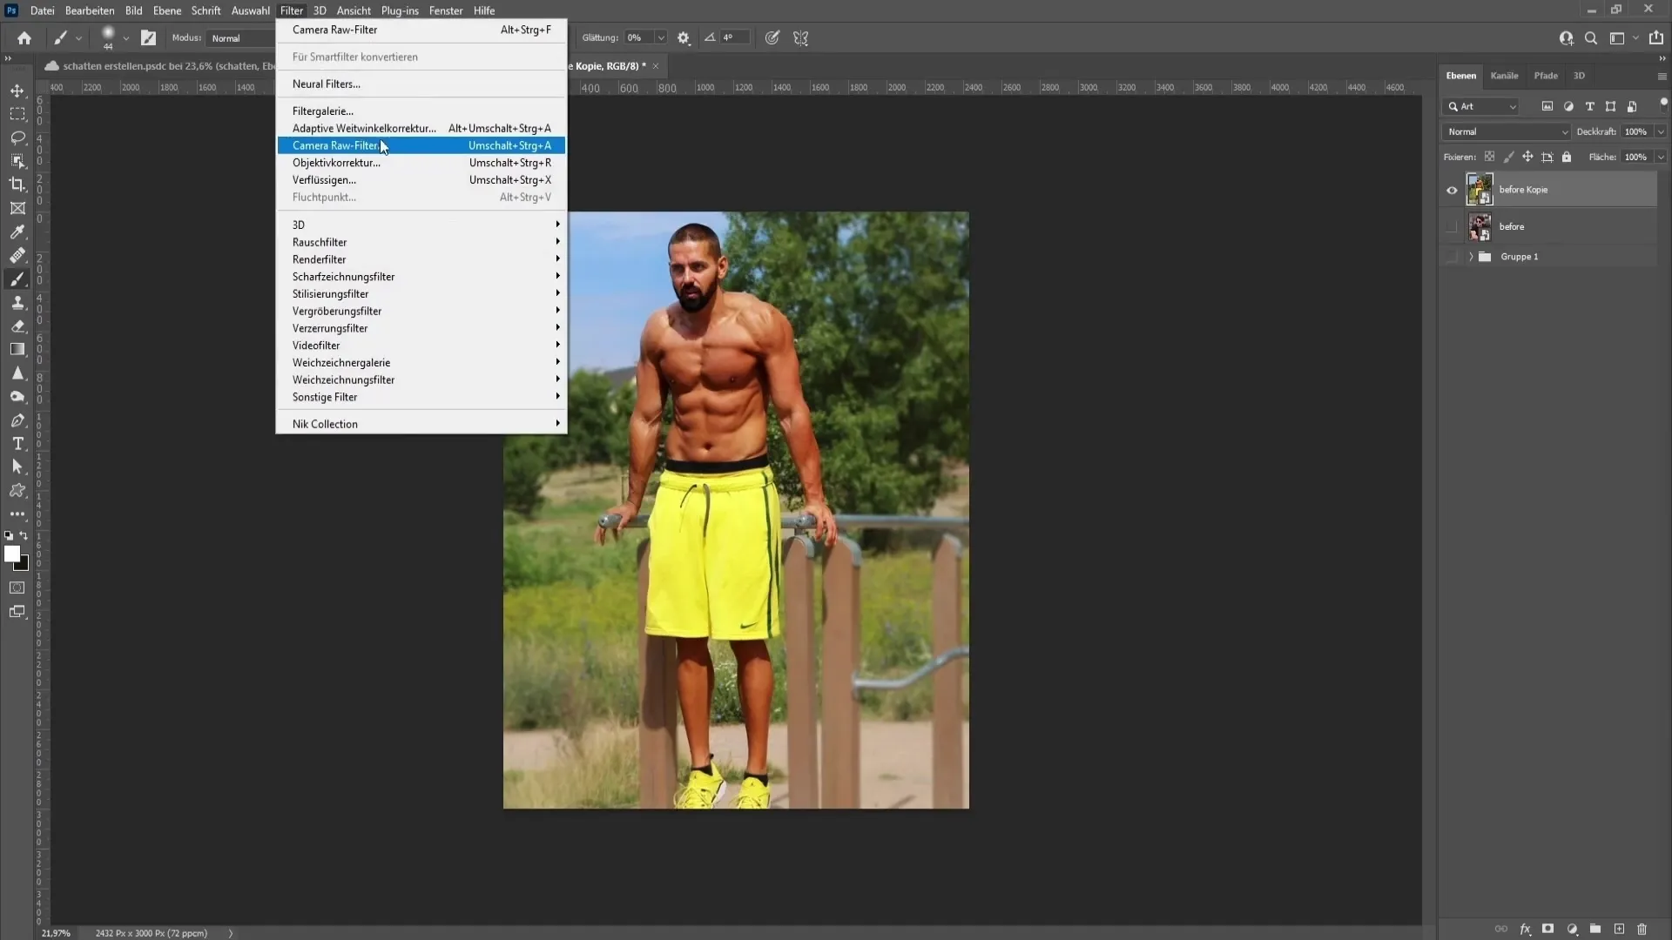Viewport: 1672px width, 940px height.
Task: Select the Gradient tool
Action: coord(17,349)
